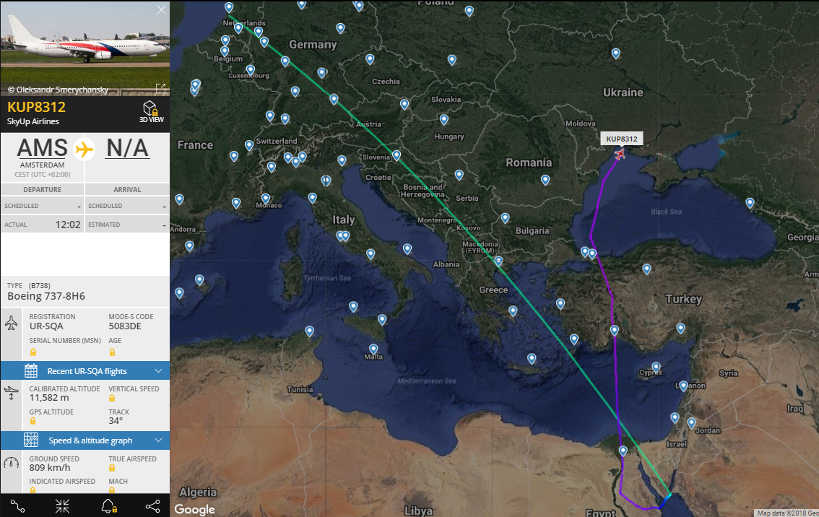This screenshot has height=517, width=819.
Task: Click the KUP8312 label on the map
Action: coord(621,139)
